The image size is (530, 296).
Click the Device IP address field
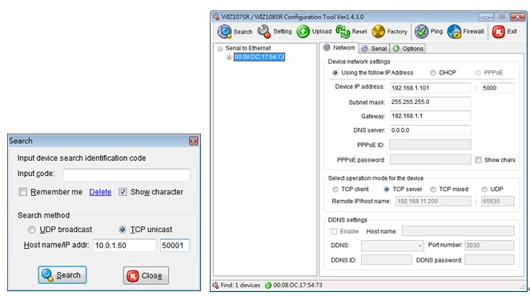point(430,88)
